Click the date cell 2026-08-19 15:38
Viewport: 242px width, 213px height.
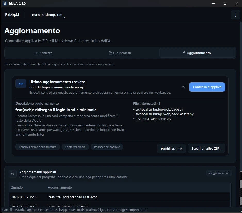click(x=24, y=197)
